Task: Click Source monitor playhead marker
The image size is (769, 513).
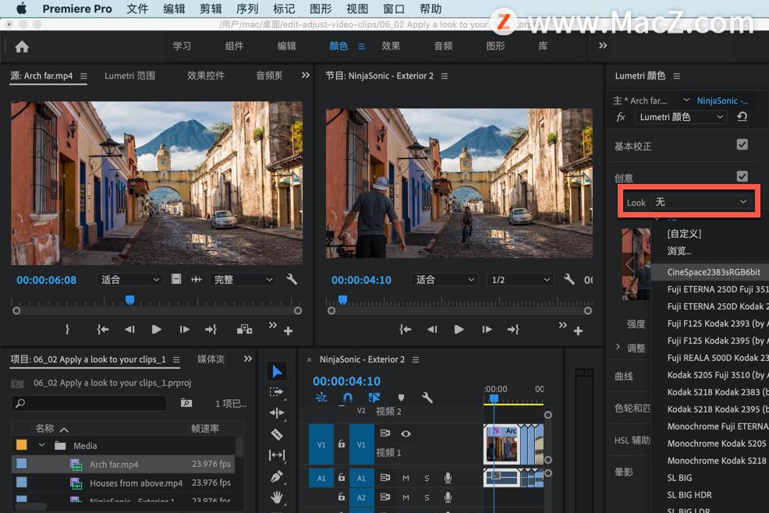Action: point(129,299)
